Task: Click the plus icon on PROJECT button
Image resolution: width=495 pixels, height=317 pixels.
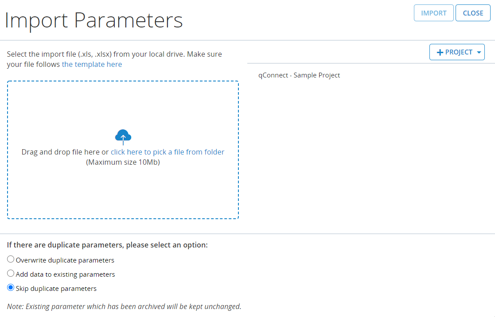Action: [440, 52]
